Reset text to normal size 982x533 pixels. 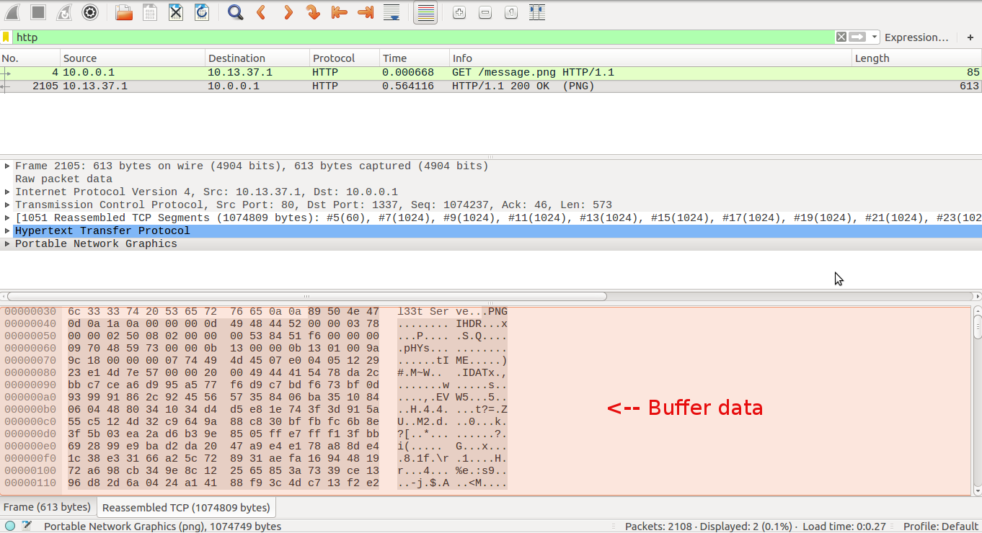510,12
